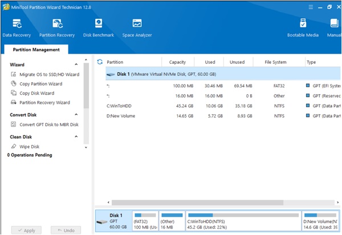Select the Disk 1 VMware Virtual NVMe row
342x235 pixels.
(x=223, y=74)
